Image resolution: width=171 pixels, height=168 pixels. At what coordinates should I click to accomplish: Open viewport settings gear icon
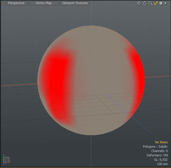161,3
